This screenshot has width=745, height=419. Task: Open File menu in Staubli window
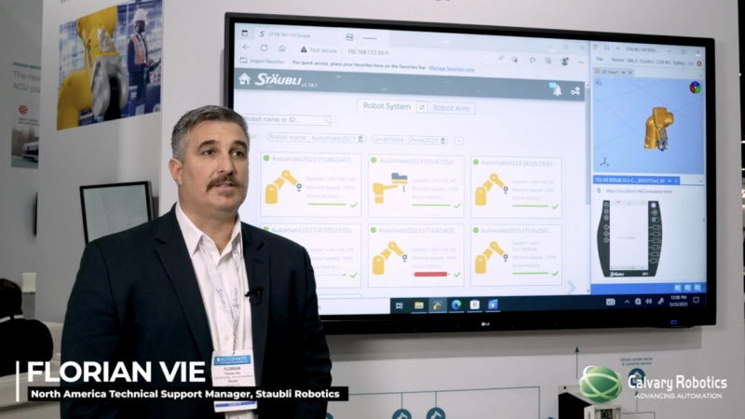[x=600, y=60]
